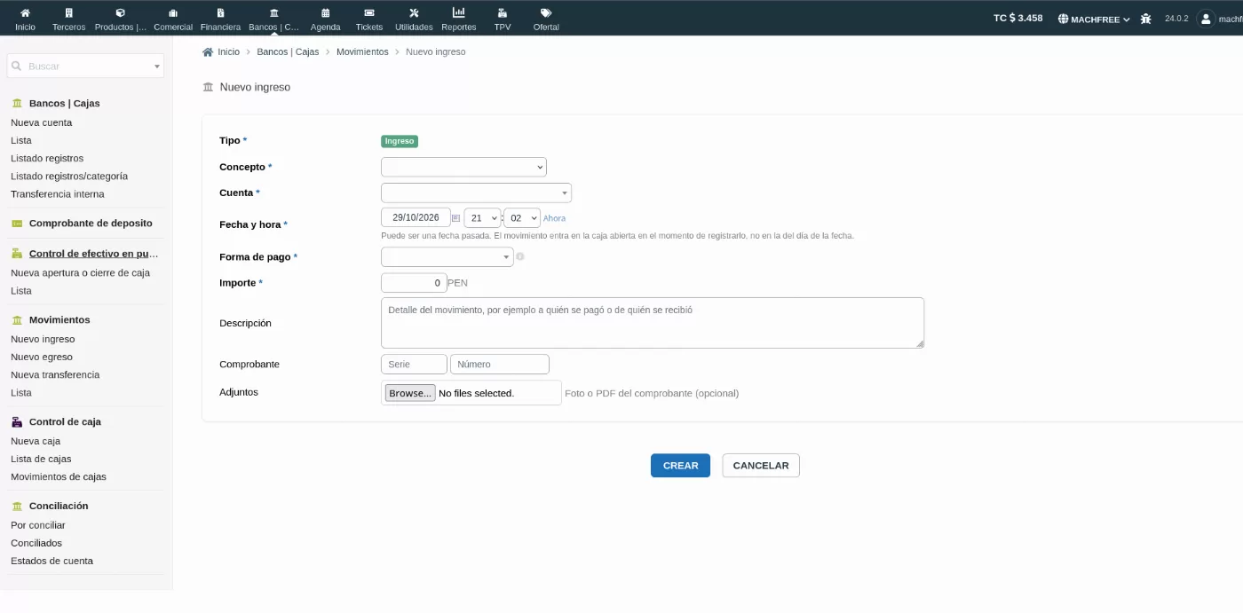Click the TC $ 3.458 exchange rate
The width and height of the screenshot is (1243, 613).
coord(1017,18)
